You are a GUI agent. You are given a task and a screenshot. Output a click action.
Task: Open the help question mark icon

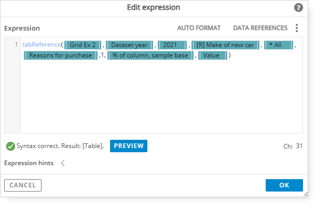[298, 8]
